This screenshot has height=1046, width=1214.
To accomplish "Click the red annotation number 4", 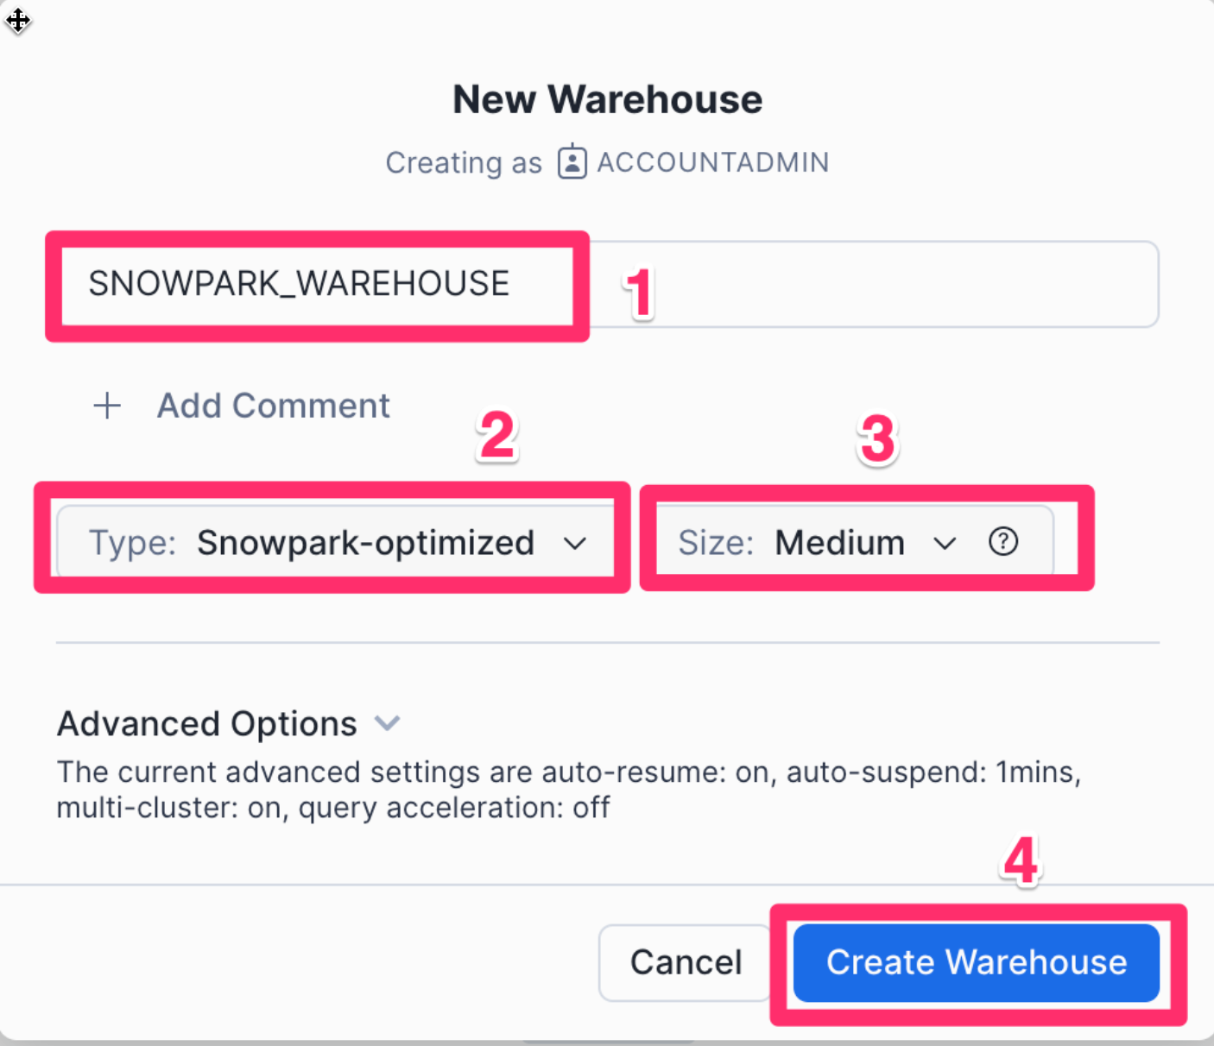I will [1021, 860].
